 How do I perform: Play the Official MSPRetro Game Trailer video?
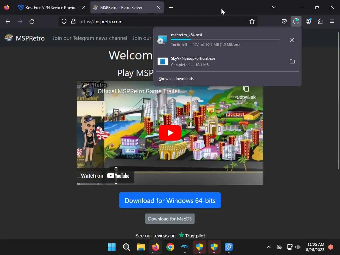tap(170, 133)
